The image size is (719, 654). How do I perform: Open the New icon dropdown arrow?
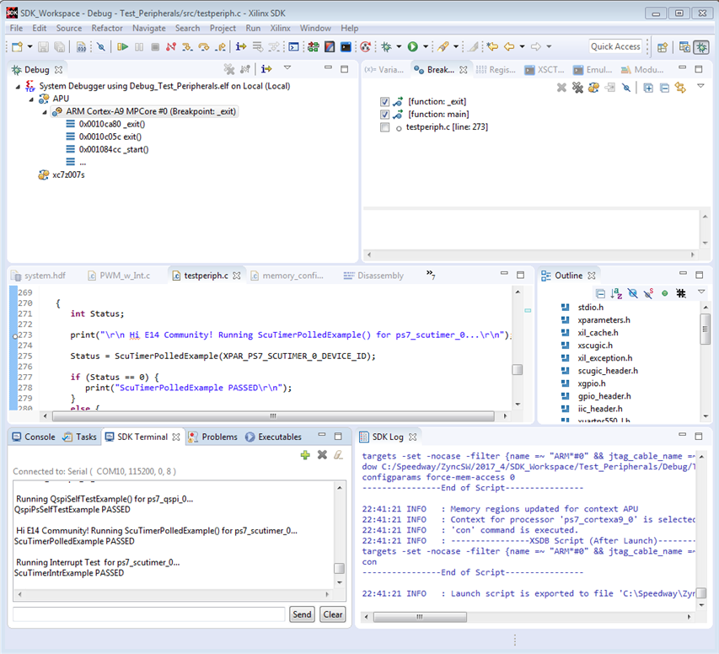[x=30, y=46]
